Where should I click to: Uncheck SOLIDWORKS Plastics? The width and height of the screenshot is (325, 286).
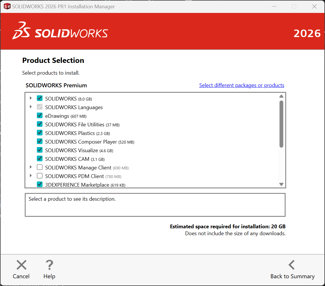[39, 132]
